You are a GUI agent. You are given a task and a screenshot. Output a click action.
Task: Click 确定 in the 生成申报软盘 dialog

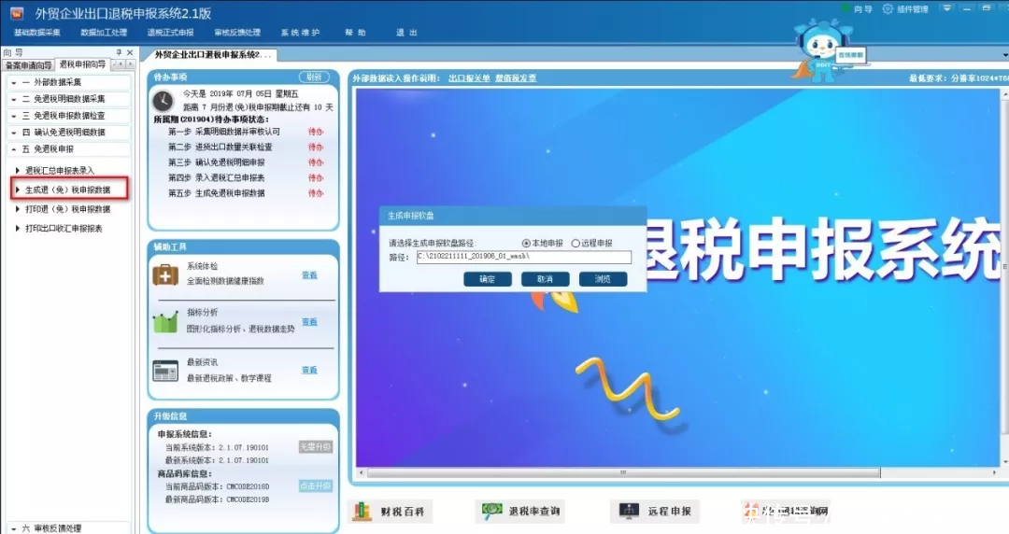(x=488, y=279)
